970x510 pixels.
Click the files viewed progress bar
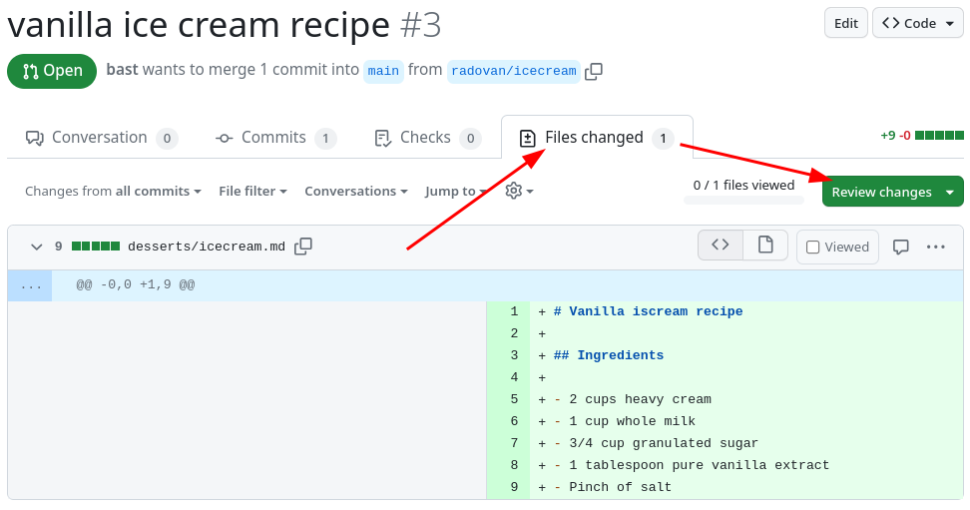pyautogui.click(x=743, y=200)
